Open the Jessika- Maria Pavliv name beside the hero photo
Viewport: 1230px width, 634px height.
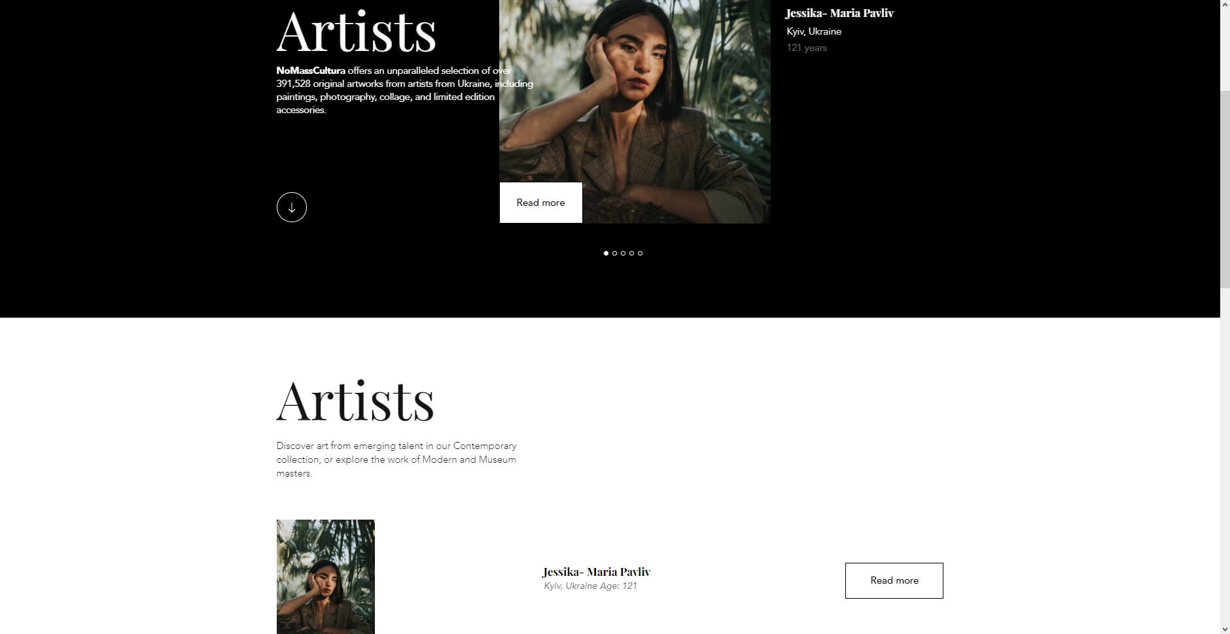click(x=839, y=13)
